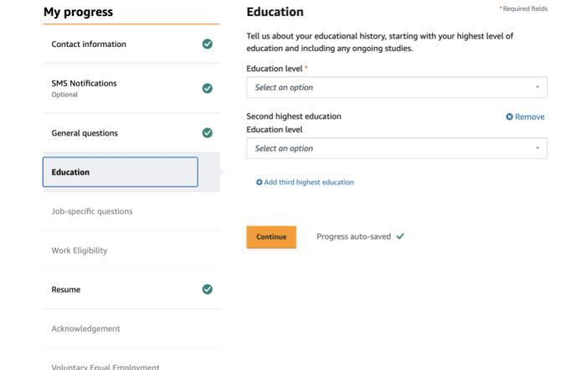
Task: Click the Resume completed checkmark icon
Action: click(208, 290)
